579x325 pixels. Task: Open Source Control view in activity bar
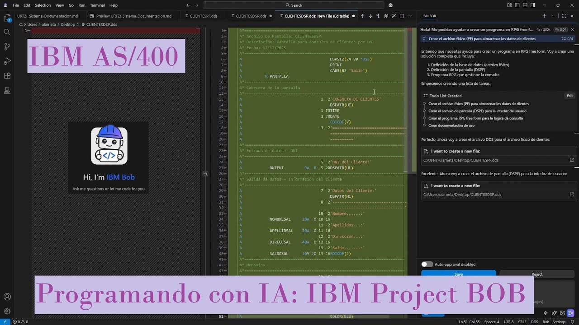click(7, 46)
